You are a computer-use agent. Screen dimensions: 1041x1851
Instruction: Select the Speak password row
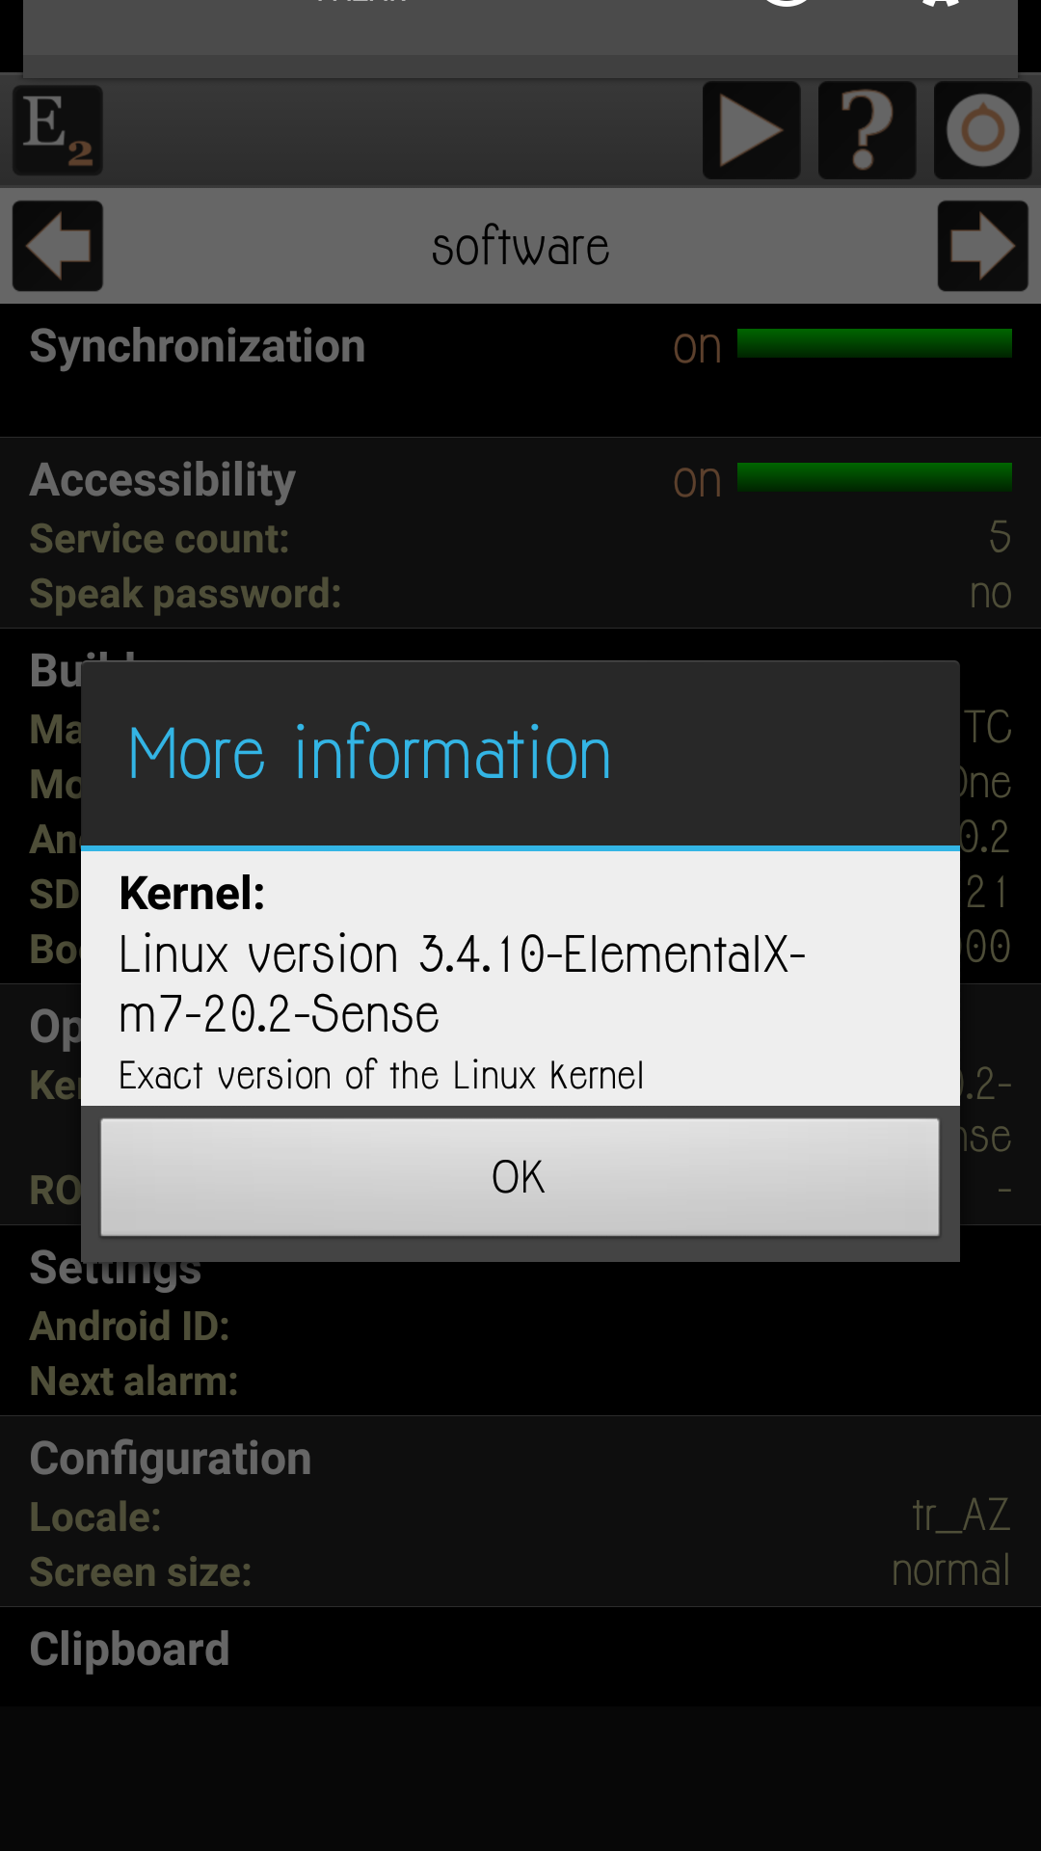[520, 594]
